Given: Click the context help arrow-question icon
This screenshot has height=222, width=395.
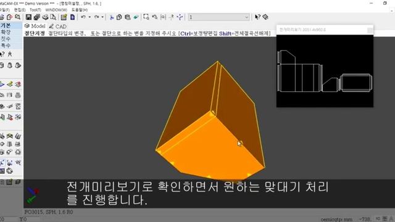Looking at the screenshot, I should [257, 17].
